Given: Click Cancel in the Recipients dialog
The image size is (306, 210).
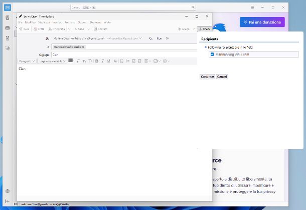Looking at the screenshot, I should tap(222, 76).
